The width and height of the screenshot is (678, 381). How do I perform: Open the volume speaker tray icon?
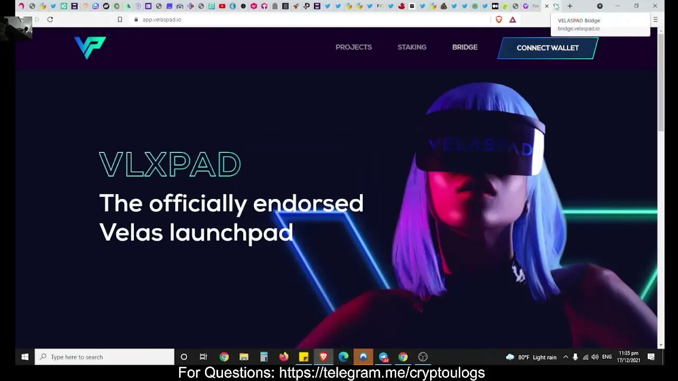(595, 357)
